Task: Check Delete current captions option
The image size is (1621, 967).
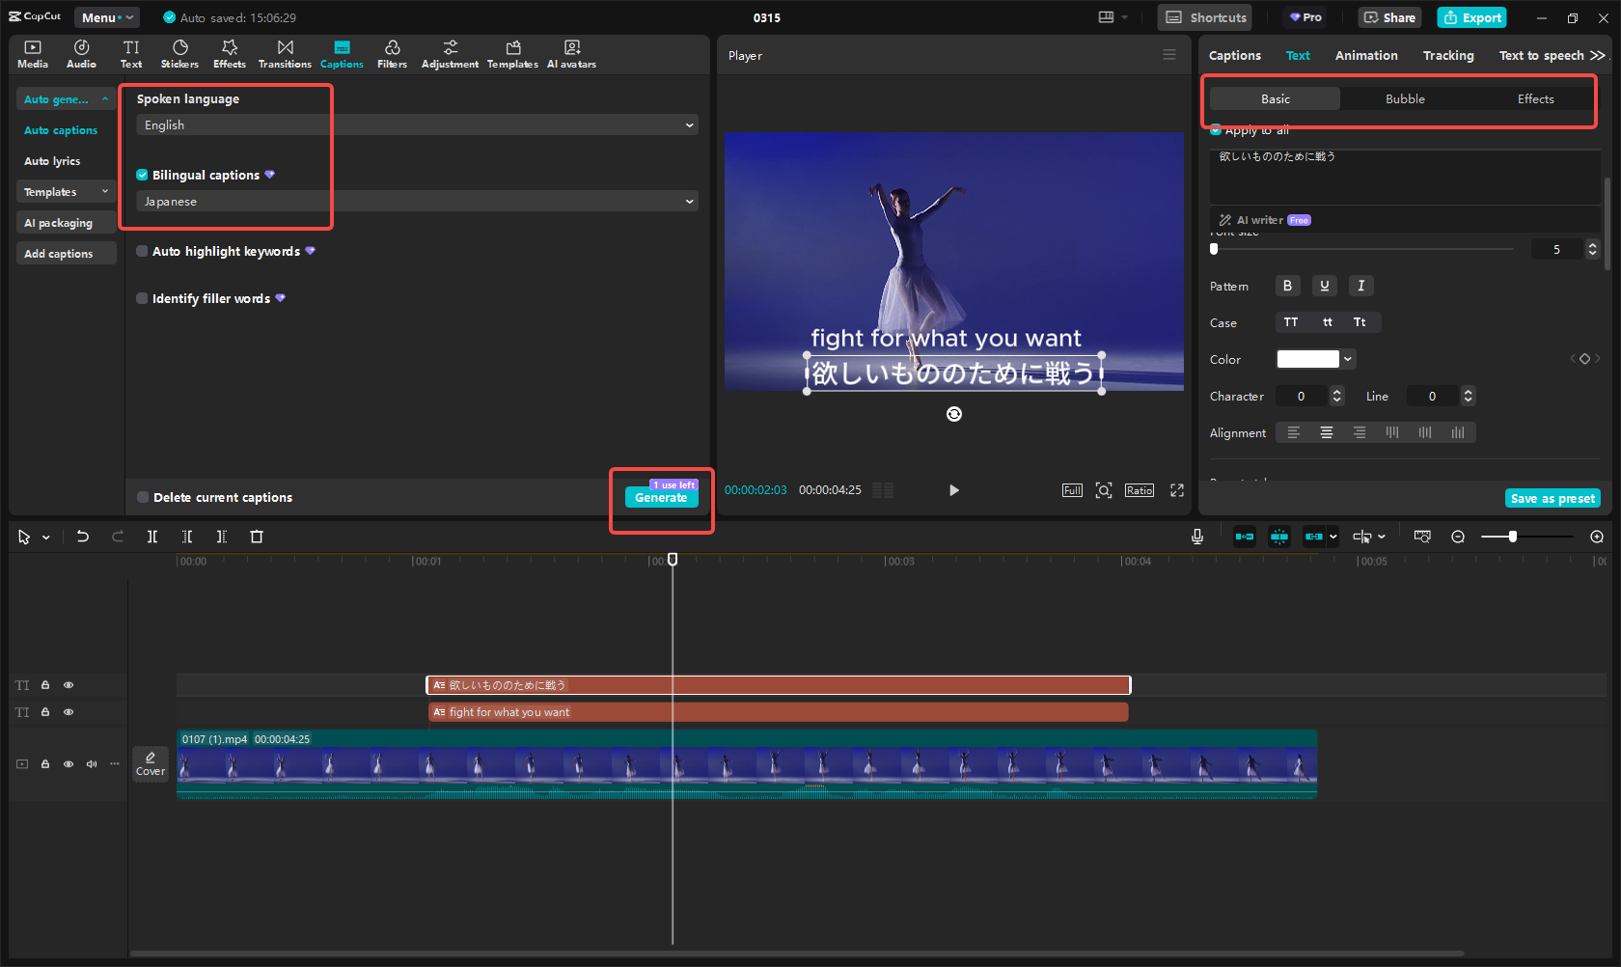Action: click(x=143, y=497)
